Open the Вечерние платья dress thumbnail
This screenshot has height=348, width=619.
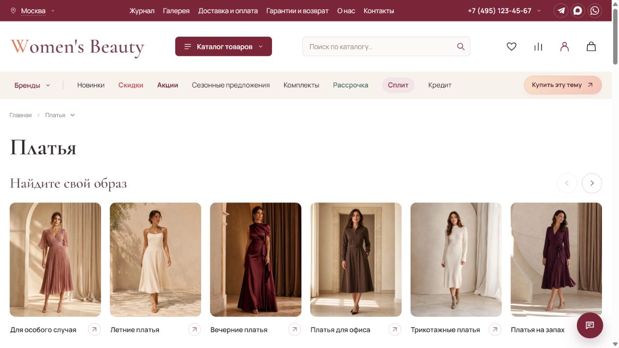[x=255, y=260]
